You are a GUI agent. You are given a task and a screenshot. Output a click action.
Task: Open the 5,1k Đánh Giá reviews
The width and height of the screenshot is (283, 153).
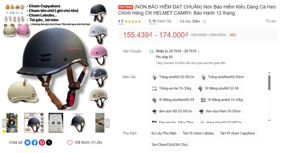point(160,21)
